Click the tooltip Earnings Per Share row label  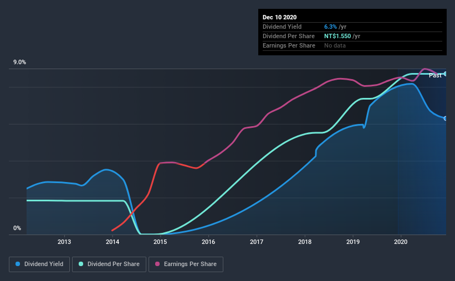(289, 45)
